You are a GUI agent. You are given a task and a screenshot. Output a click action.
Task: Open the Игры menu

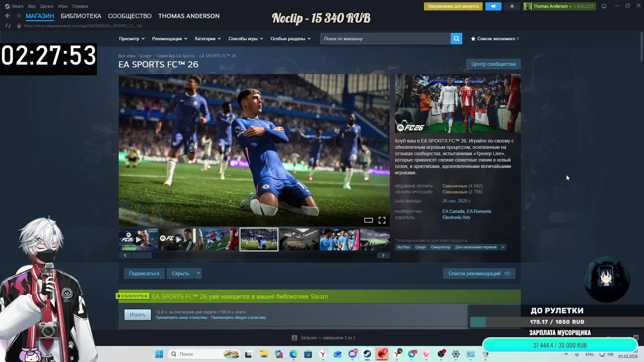click(x=63, y=6)
